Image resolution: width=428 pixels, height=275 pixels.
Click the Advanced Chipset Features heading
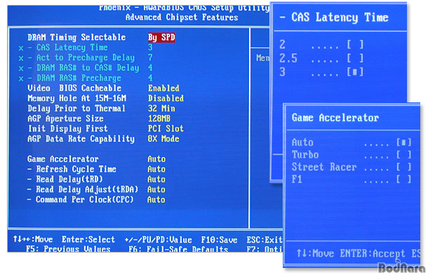pos(182,18)
